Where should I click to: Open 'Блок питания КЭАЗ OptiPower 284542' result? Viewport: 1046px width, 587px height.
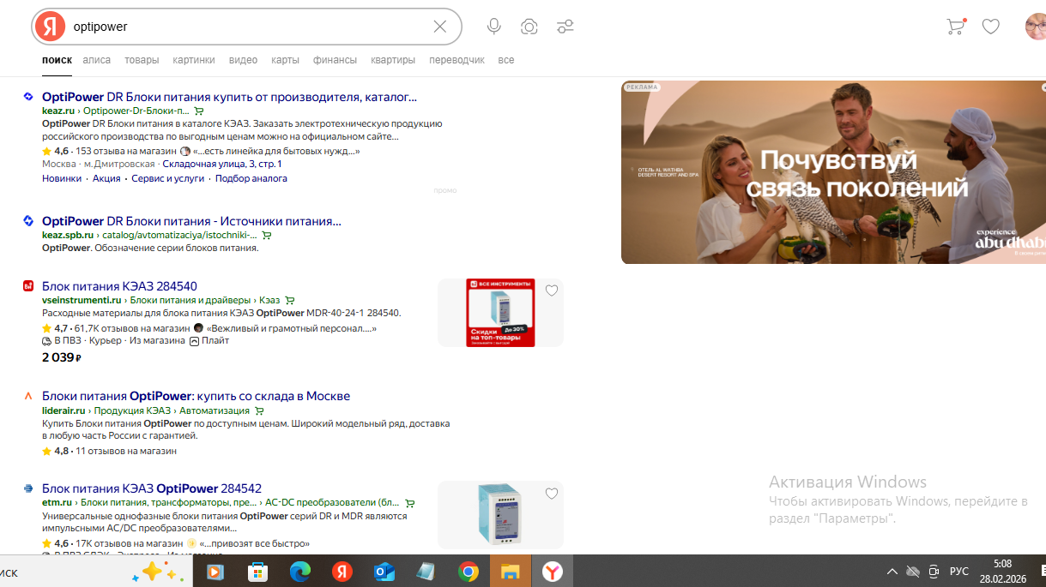[152, 488]
